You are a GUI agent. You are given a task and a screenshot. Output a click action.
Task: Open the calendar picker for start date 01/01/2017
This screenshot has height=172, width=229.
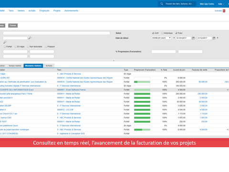coord(193,38)
